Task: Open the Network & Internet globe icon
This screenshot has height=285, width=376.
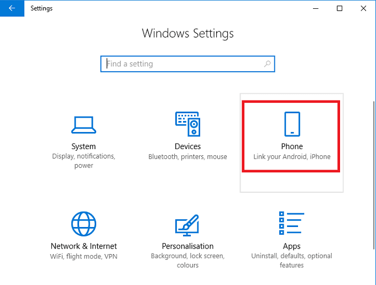Action: point(83,224)
